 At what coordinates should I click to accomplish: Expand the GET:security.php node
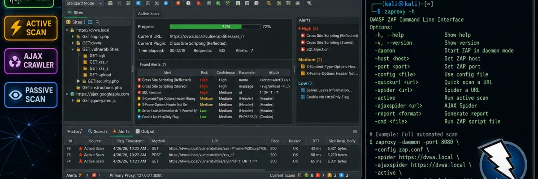point(78,81)
